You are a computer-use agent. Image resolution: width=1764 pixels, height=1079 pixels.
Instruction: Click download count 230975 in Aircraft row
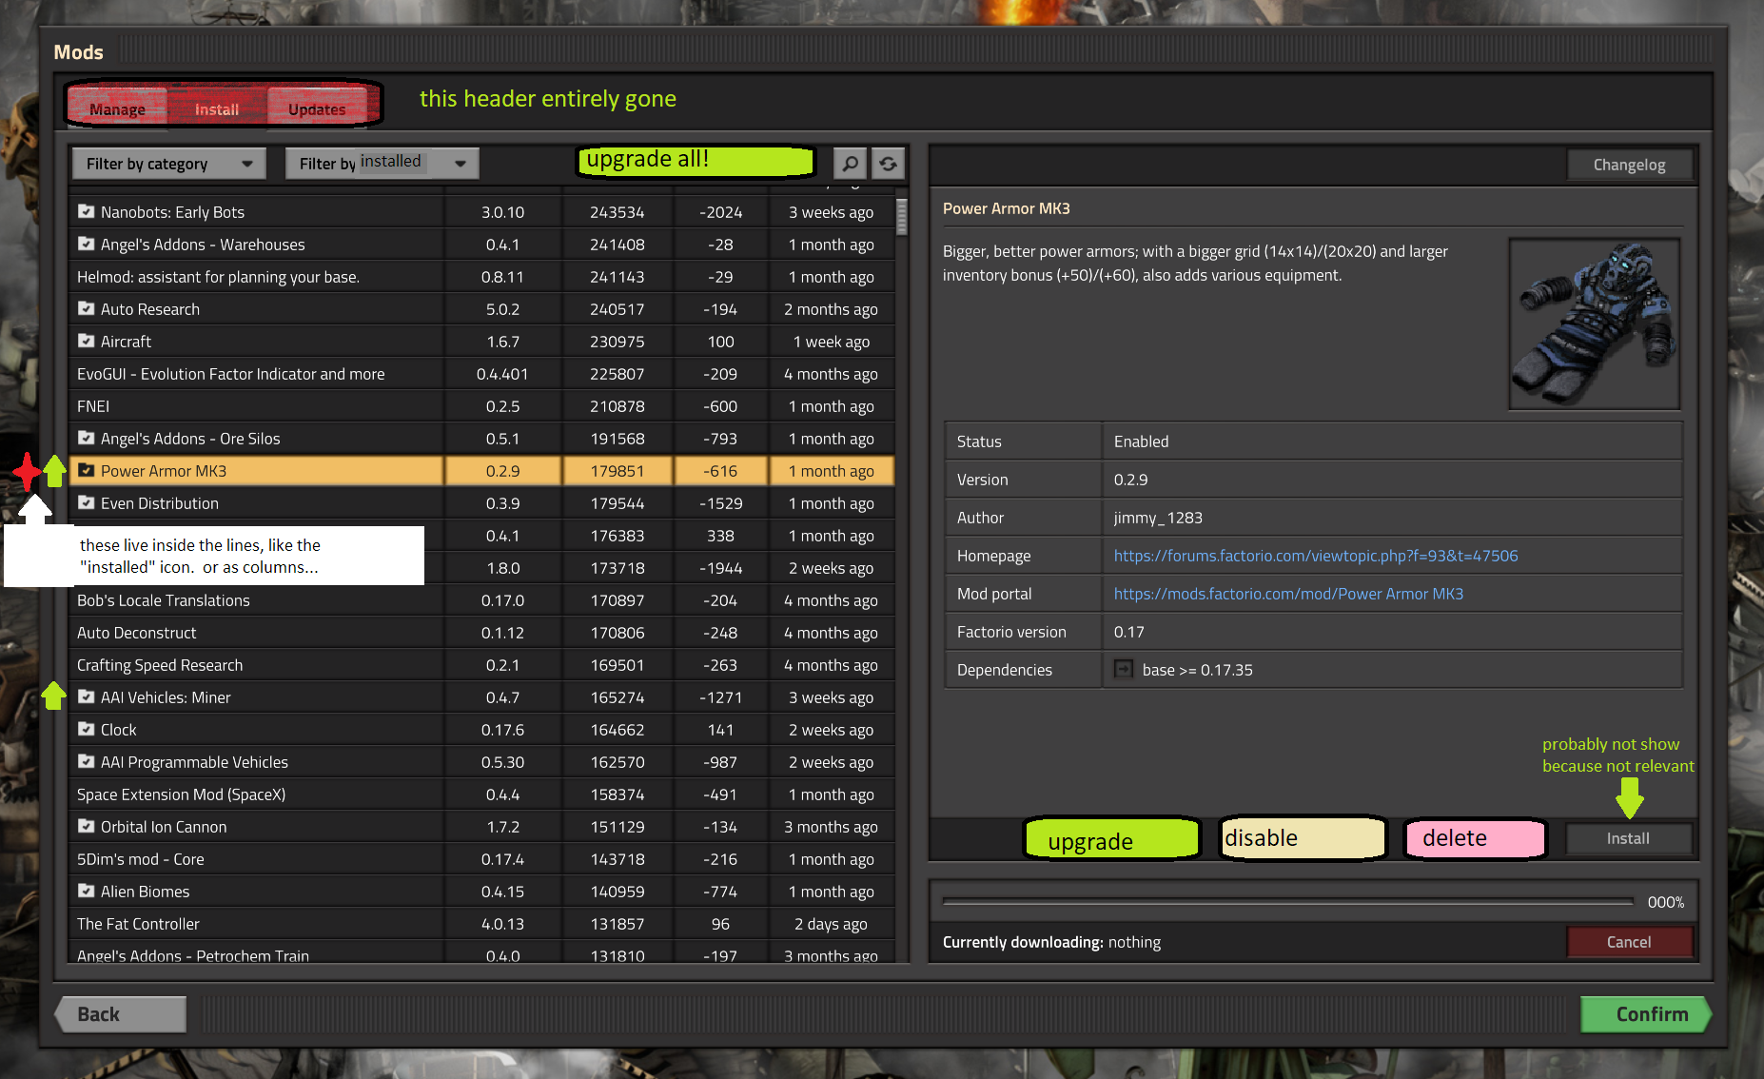617,342
